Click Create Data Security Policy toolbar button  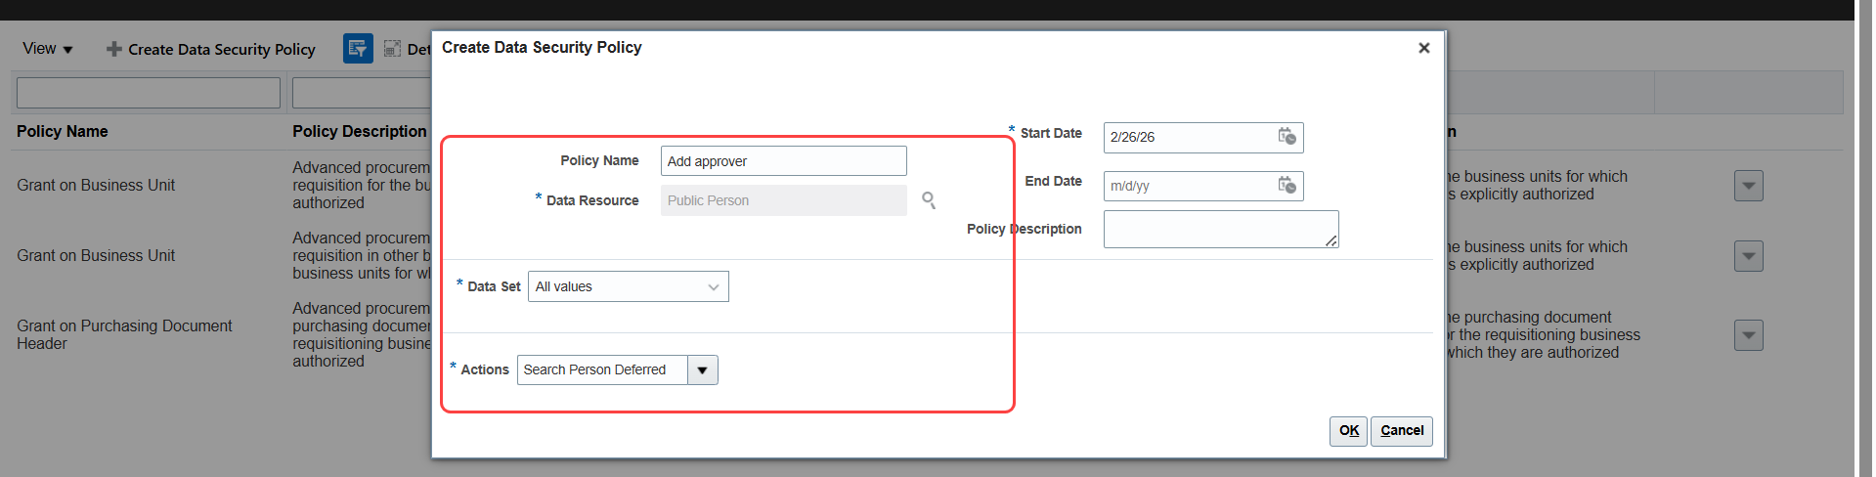210,49
